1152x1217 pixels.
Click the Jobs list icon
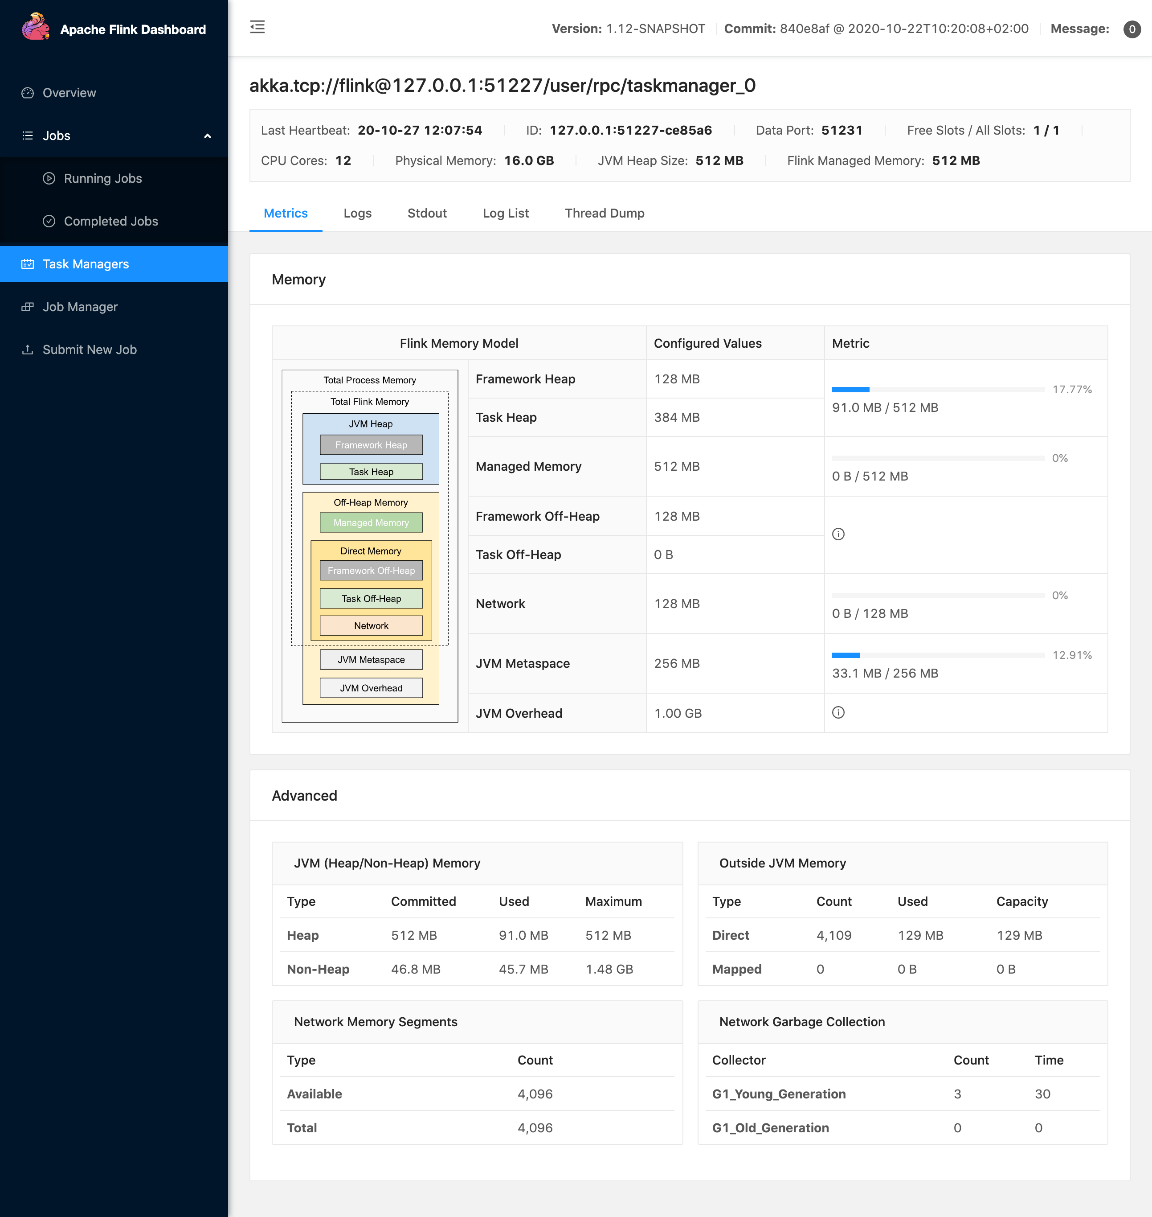coord(28,136)
